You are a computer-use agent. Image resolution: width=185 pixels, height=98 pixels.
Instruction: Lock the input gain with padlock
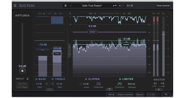[x=27, y=79]
